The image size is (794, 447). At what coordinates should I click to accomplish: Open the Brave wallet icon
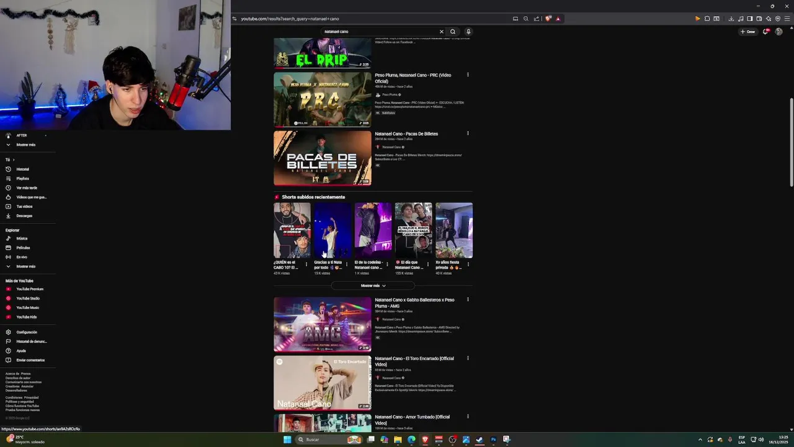(x=759, y=19)
